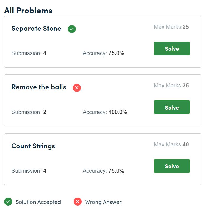Screen dimensions: 206x215
Task: Open the Separate Stone problem title
Action: [x=36, y=29]
